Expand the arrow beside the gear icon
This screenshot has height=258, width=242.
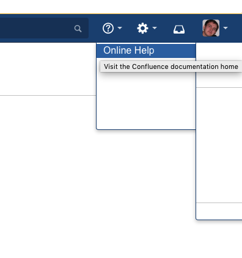point(155,28)
